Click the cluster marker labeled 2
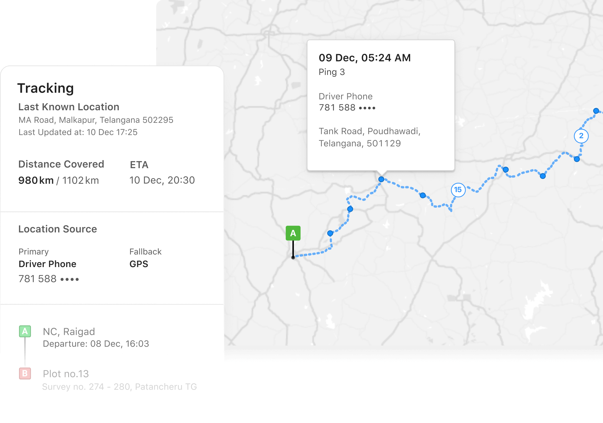This screenshot has height=423, width=603. (x=581, y=136)
